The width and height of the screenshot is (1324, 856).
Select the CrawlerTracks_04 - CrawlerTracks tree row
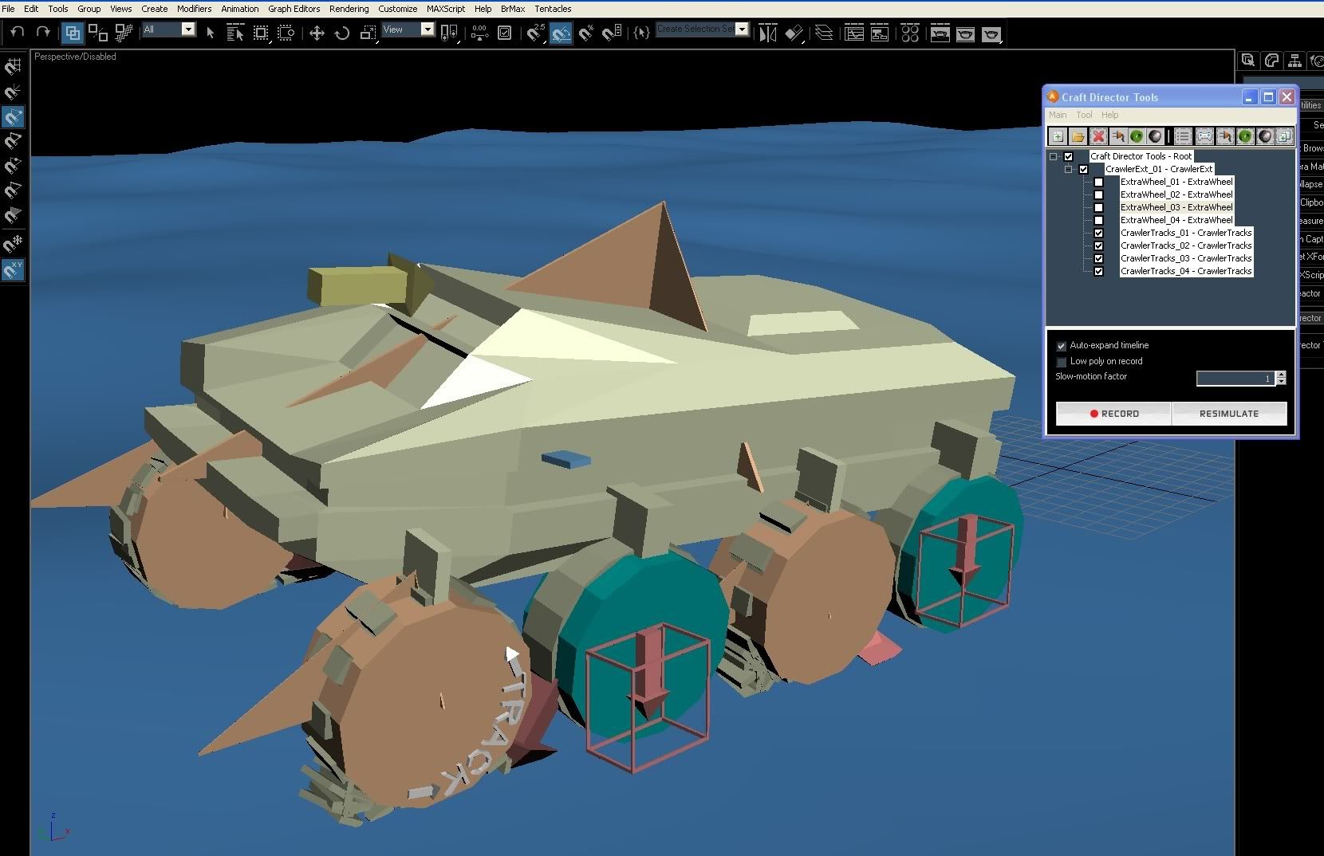[1186, 271]
